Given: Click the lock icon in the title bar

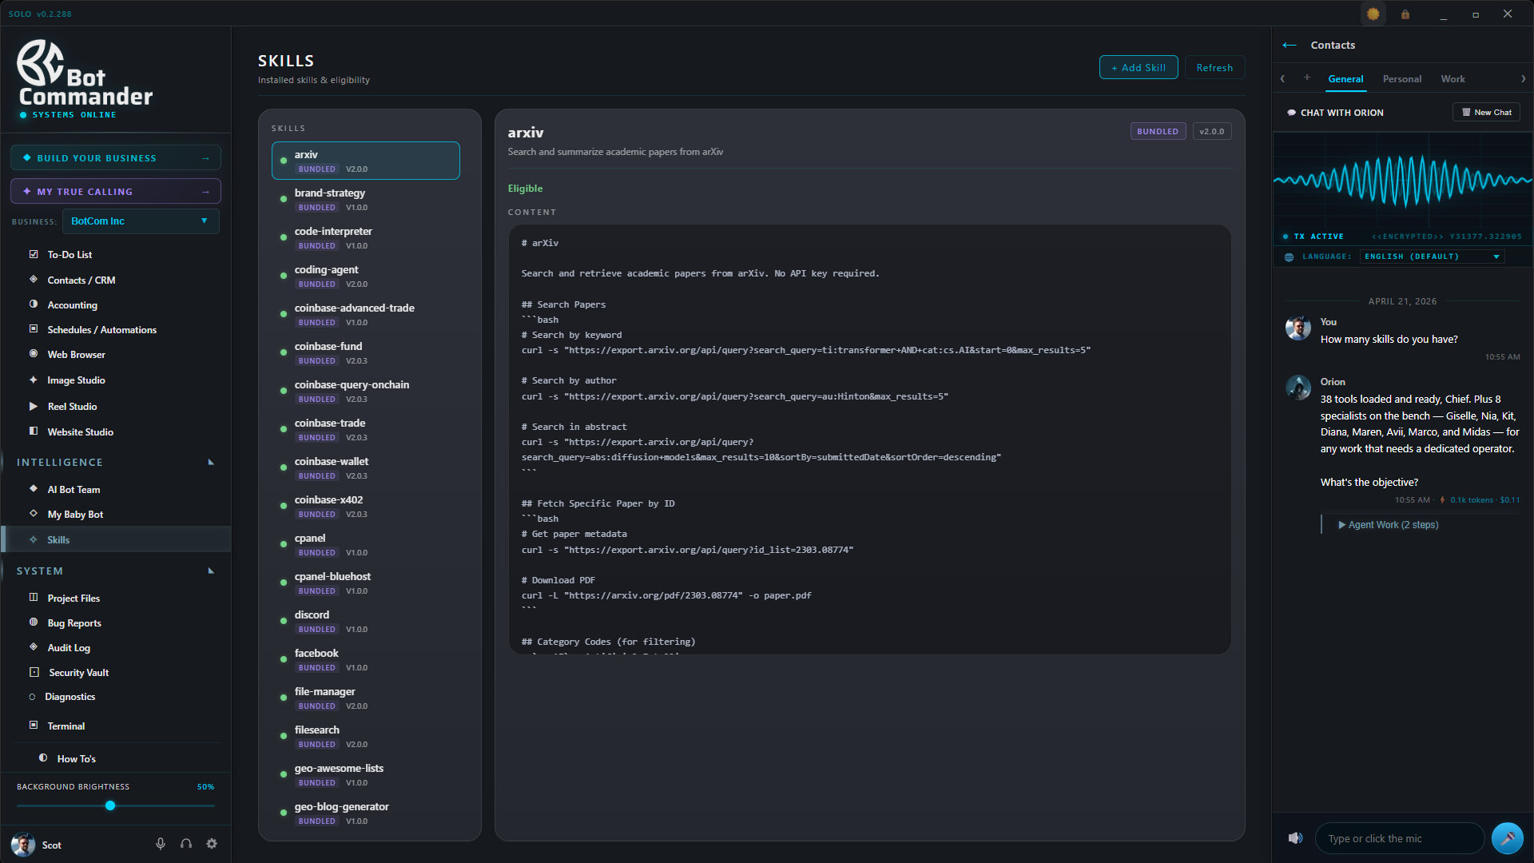Looking at the screenshot, I should point(1405,14).
